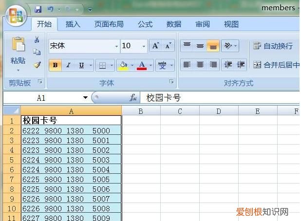
Task: Open the font size 10 dropdown
Action: 144,46
